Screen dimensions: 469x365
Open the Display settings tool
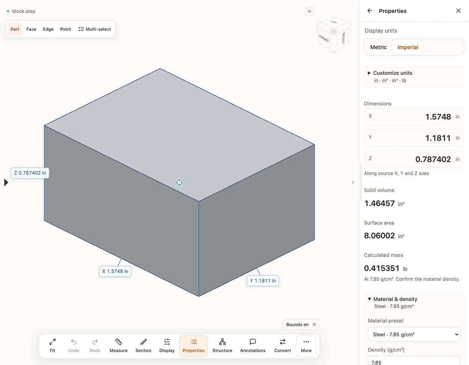167,346
